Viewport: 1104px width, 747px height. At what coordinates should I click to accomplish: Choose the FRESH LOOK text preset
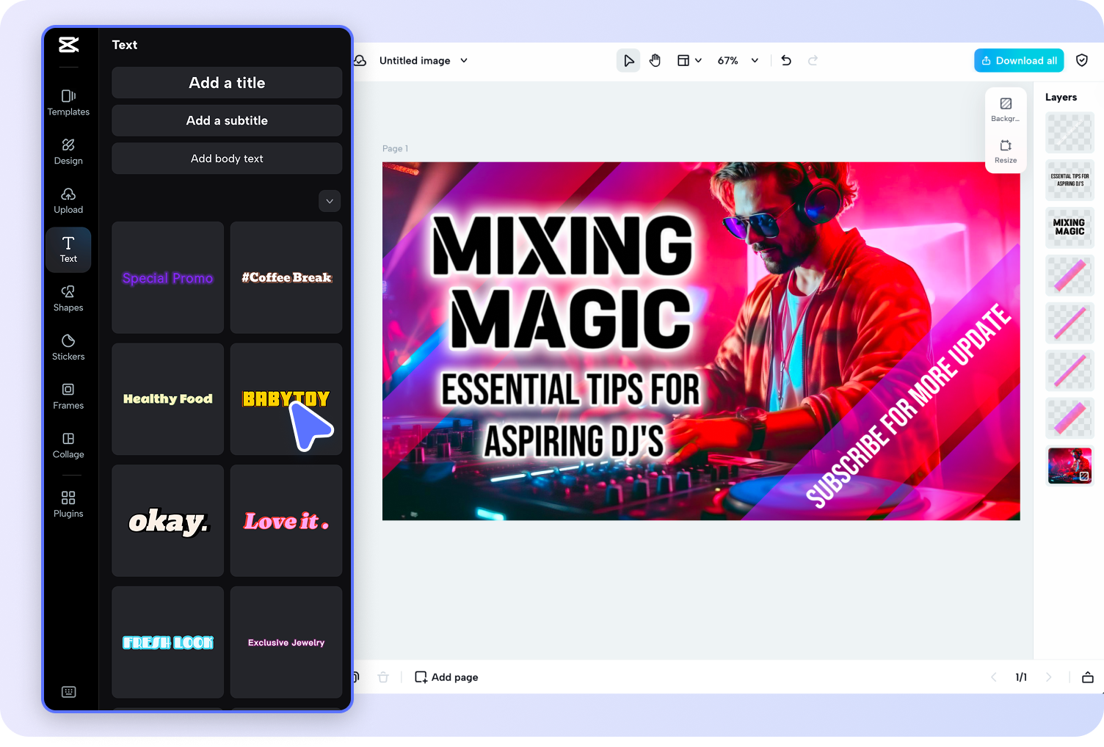167,642
